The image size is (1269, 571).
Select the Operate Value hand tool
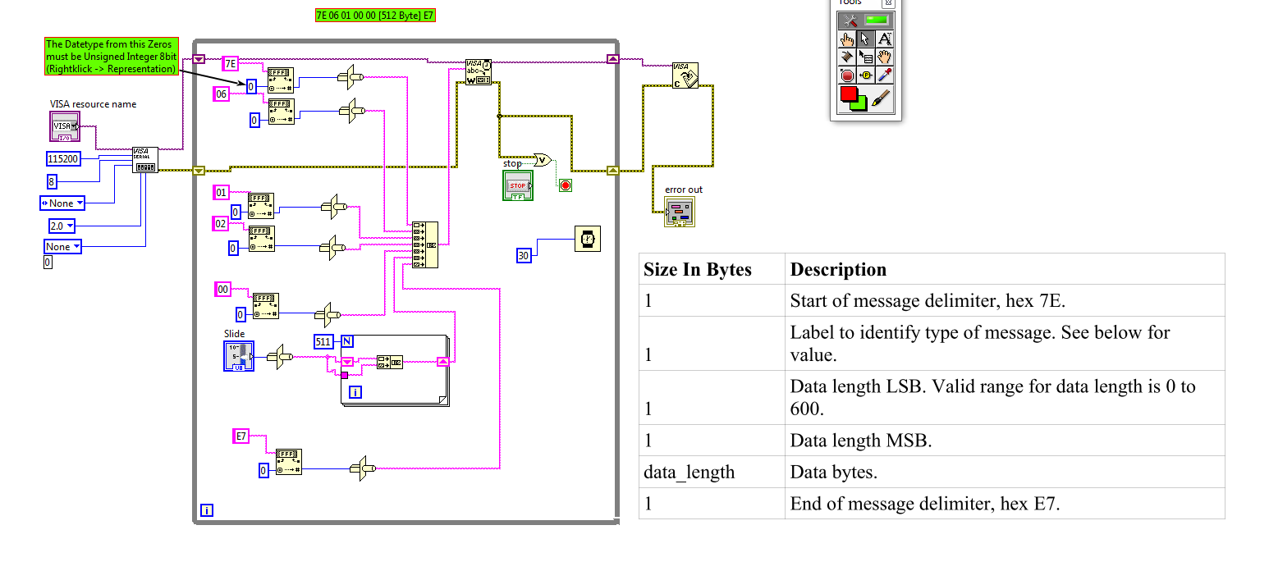(x=848, y=39)
